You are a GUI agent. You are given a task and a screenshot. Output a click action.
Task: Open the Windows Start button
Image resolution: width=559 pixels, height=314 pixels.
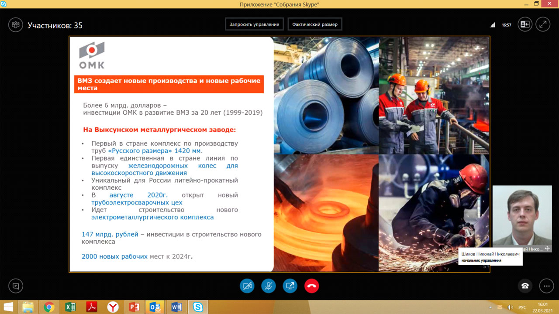pyautogui.click(x=8, y=307)
